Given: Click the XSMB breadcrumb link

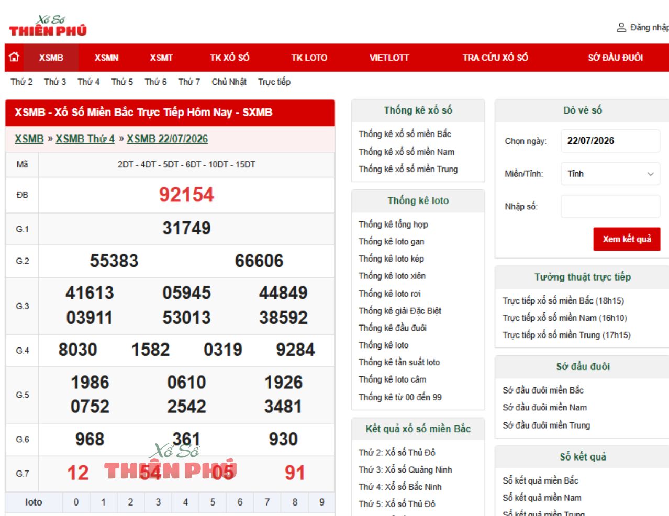Looking at the screenshot, I should click(x=29, y=139).
